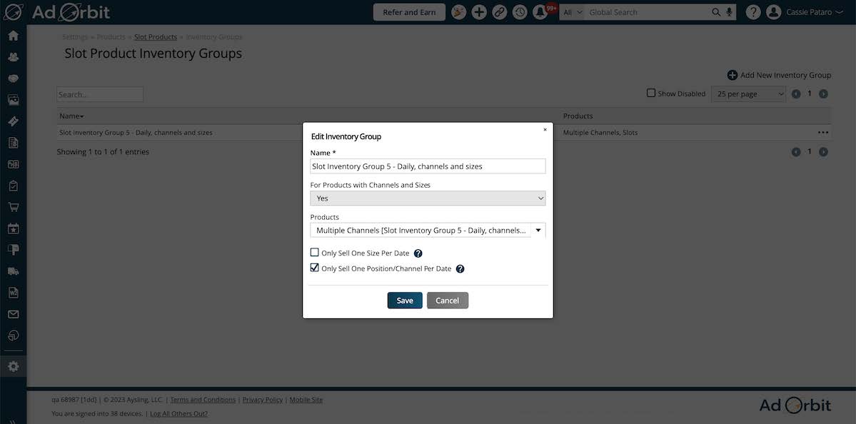
Task: Open the handshake sales icon in sidebar
Action: click(13, 79)
